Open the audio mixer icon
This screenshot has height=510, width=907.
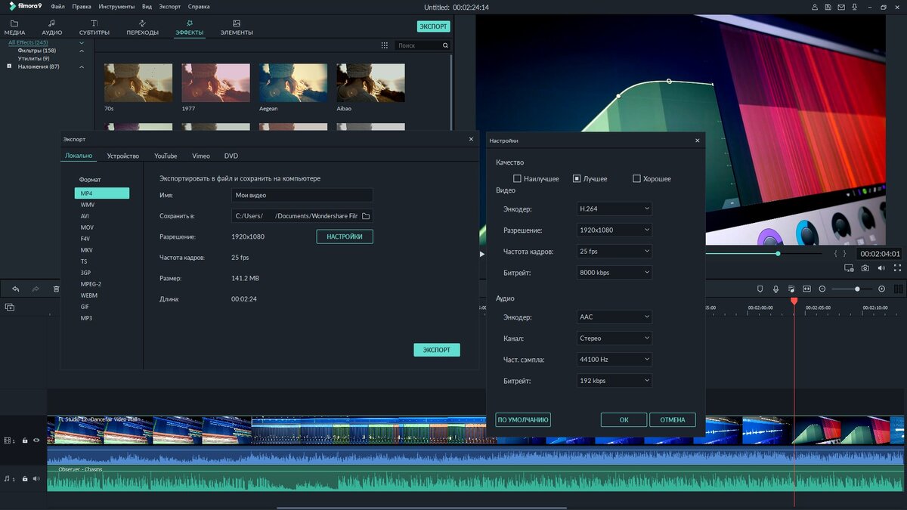pyautogui.click(x=791, y=289)
